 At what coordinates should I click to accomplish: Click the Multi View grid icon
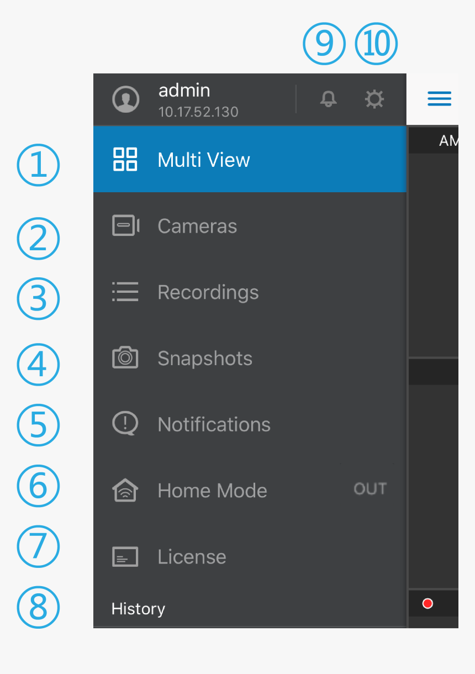pyautogui.click(x=125, y=160)
